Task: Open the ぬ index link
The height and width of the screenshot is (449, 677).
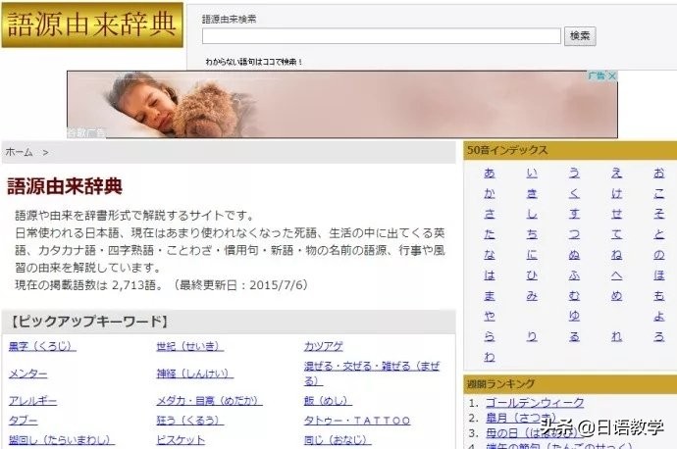Action: [x=574, y=255]
